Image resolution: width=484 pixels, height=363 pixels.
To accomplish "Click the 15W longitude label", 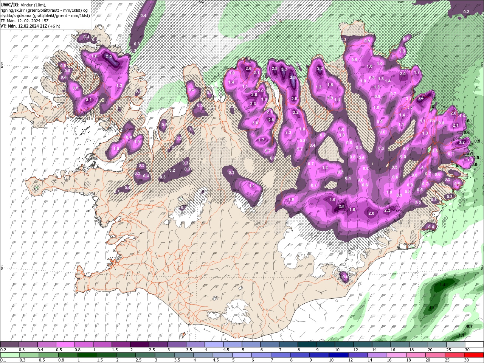I will coord(401,2).
